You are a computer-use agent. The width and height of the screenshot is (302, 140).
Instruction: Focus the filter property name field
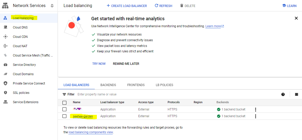(x=97, y=94)
